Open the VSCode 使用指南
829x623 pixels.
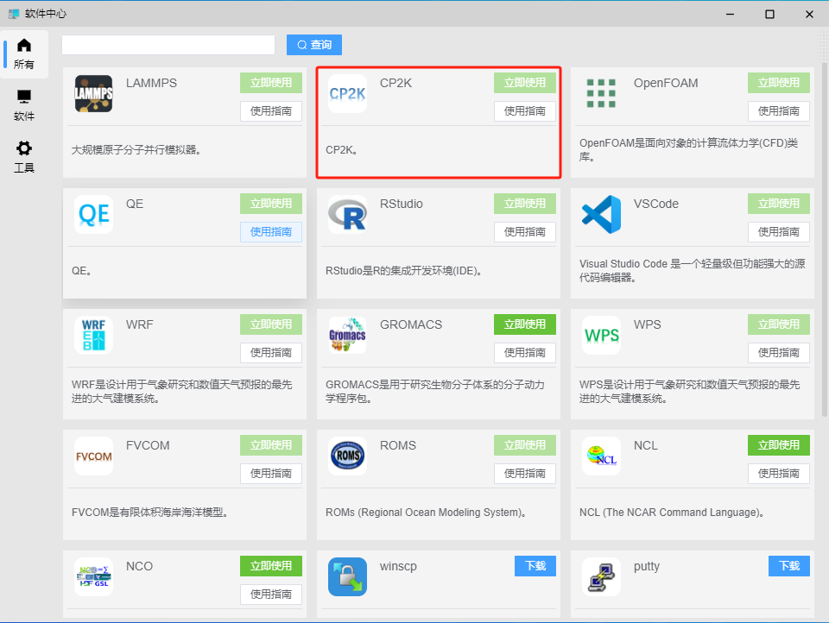coord(778,232)
